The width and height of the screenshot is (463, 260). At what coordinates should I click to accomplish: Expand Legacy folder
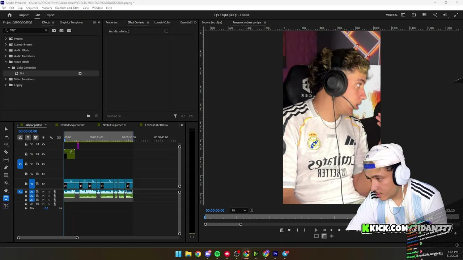(x=6, y=85)
